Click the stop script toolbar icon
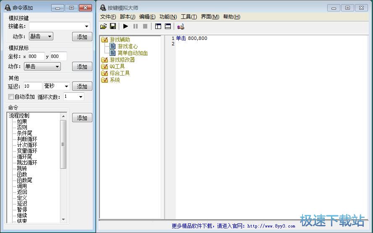 [145, 26]
